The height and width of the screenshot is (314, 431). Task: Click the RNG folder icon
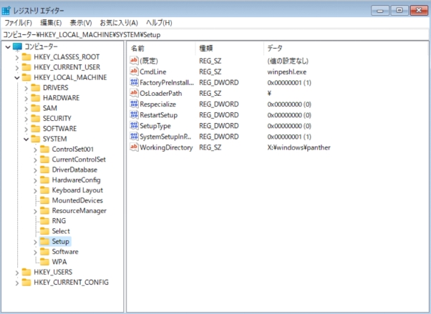coord(44,221)
